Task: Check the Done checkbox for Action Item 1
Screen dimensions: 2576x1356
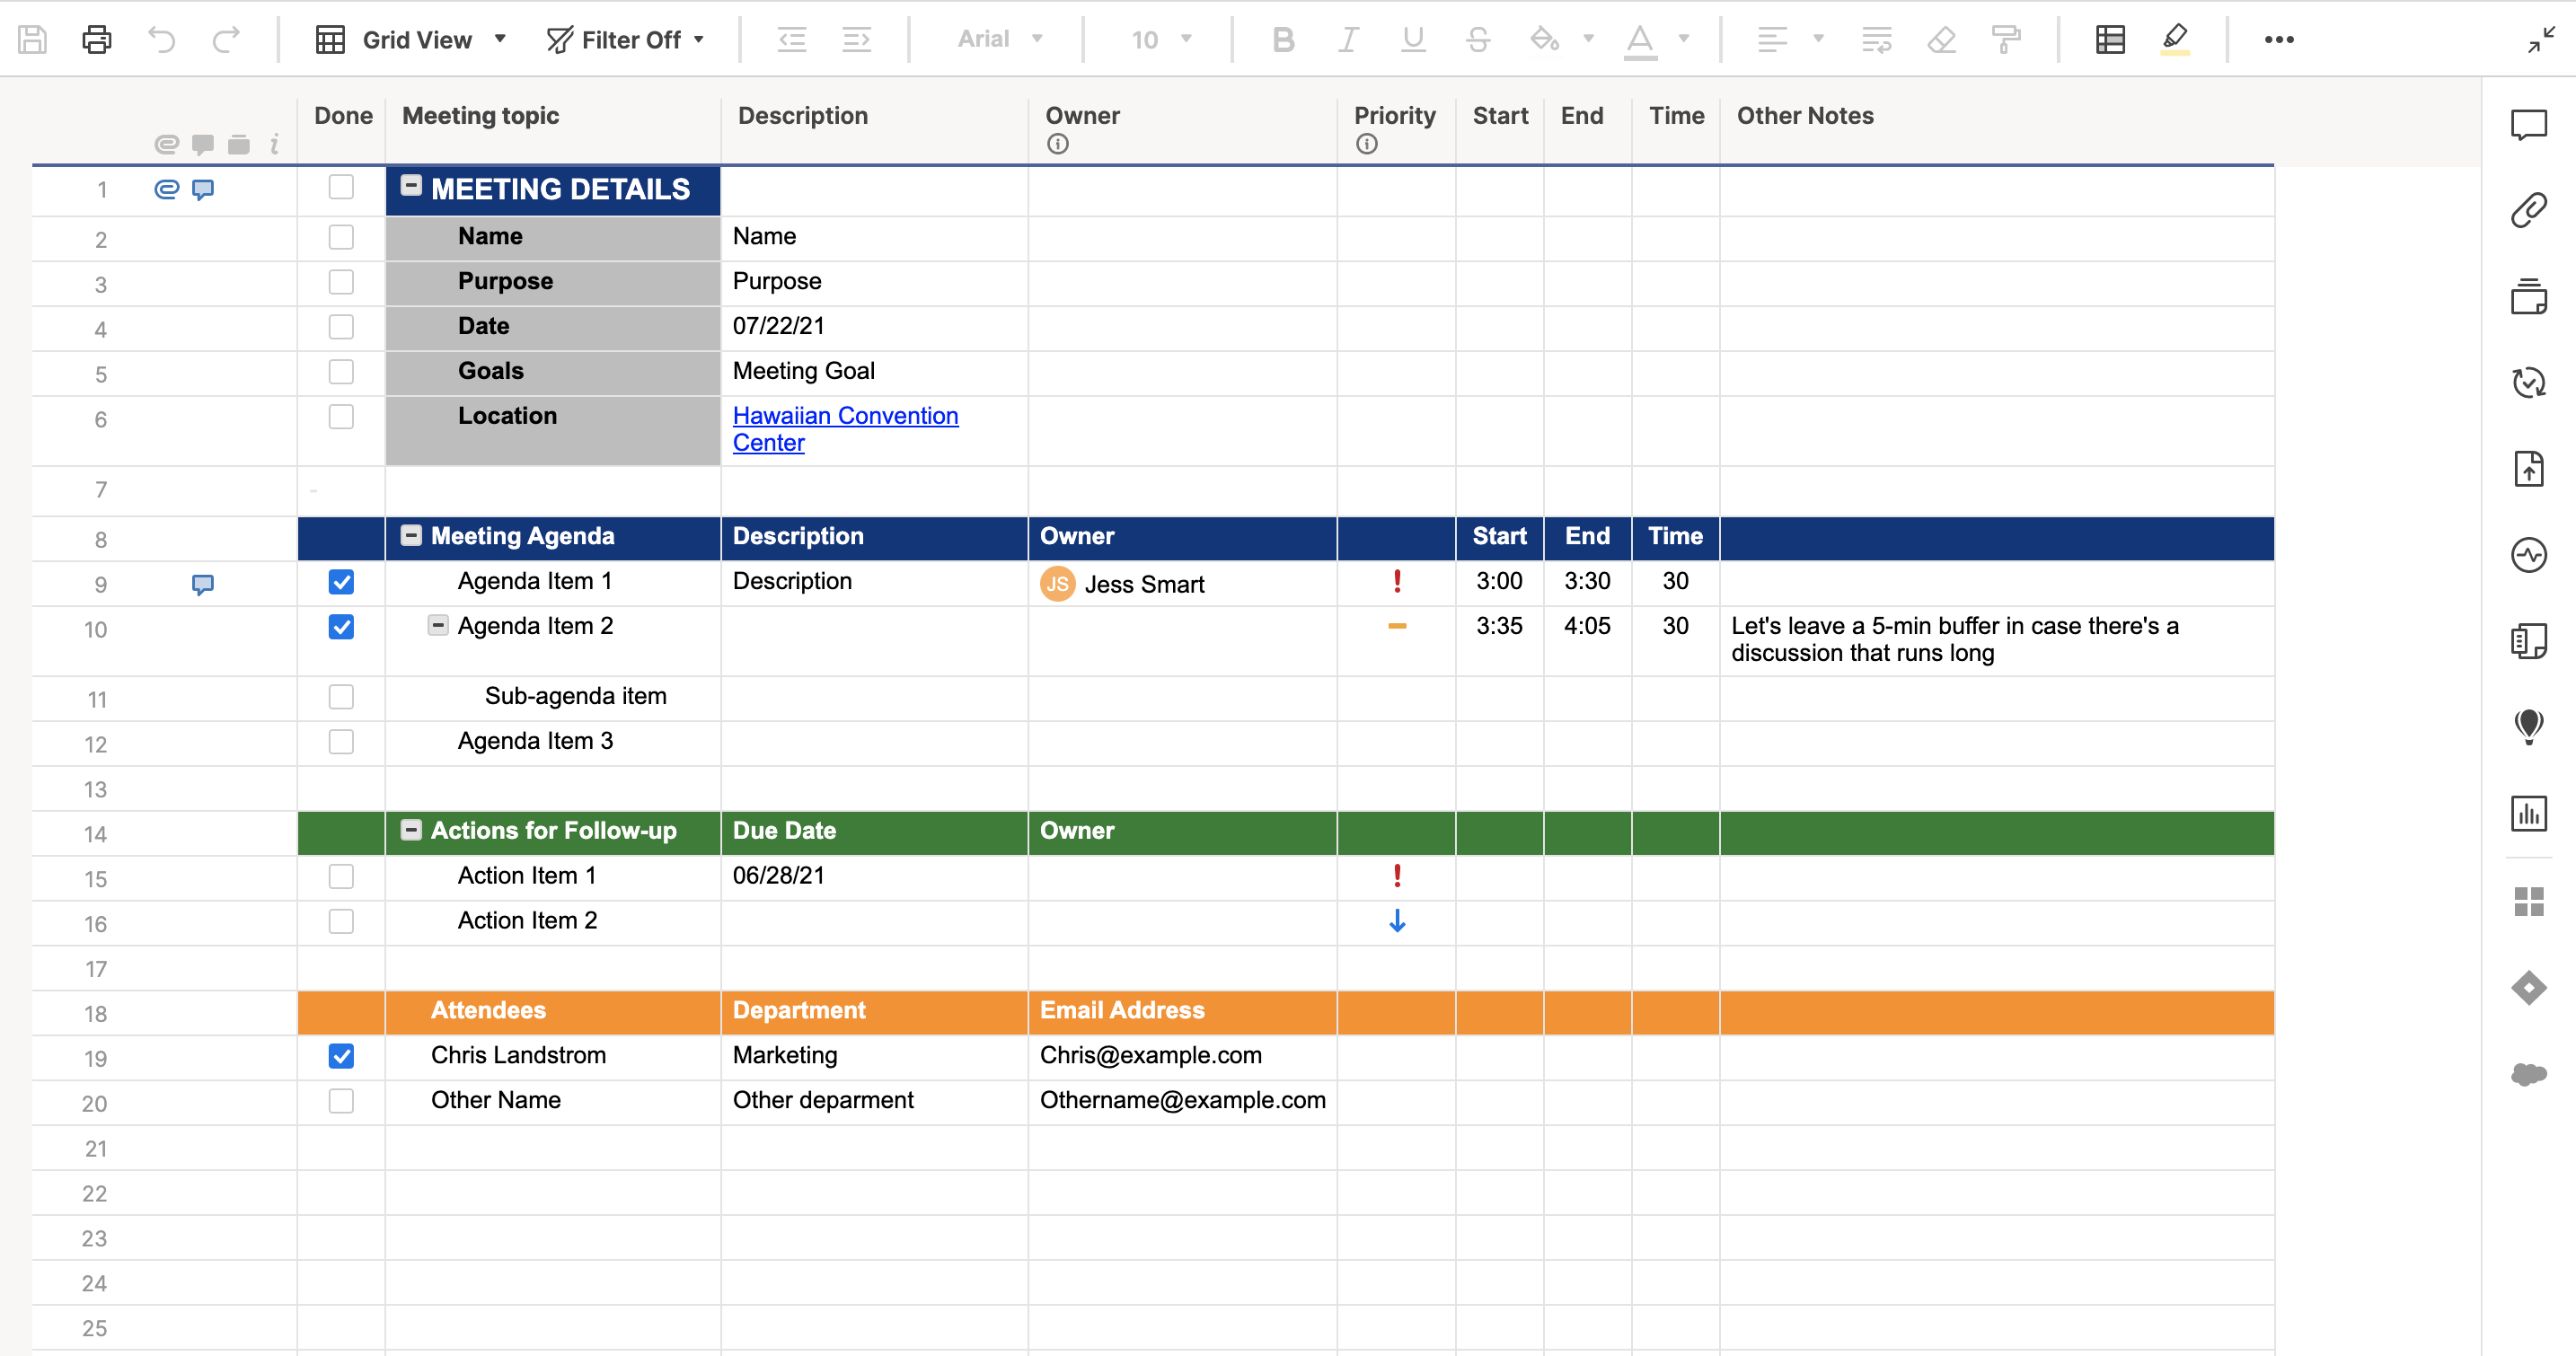Action: tap(340, 876)
